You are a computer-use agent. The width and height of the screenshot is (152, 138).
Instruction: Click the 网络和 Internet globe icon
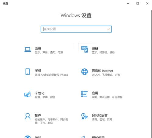[85, 72]
